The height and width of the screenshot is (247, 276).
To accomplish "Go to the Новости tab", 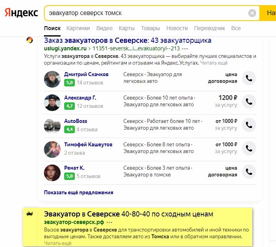I will click(x=177, y=28).
